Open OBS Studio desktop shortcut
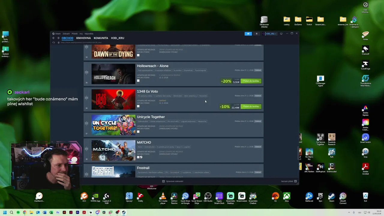This screenshot has height=216, width=384. (208, 198)
